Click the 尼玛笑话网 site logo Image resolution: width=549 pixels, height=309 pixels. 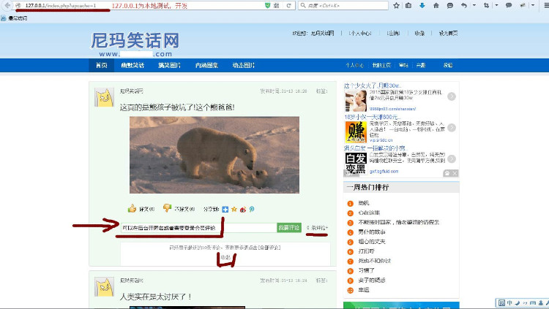click(135, 45)
